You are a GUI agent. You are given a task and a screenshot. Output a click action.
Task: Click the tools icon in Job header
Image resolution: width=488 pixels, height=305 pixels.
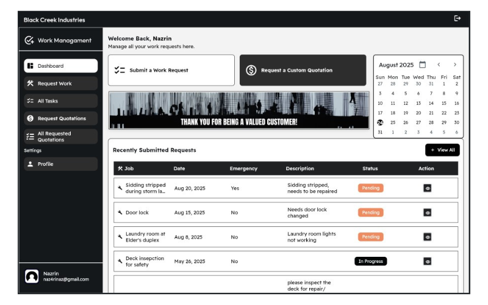[120, 168]
